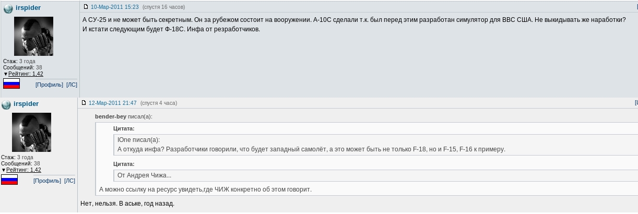The width and height of the screenshot is (638, 214).
Task: Click the globe status icon beside second irspider
Action: [6, 104]
